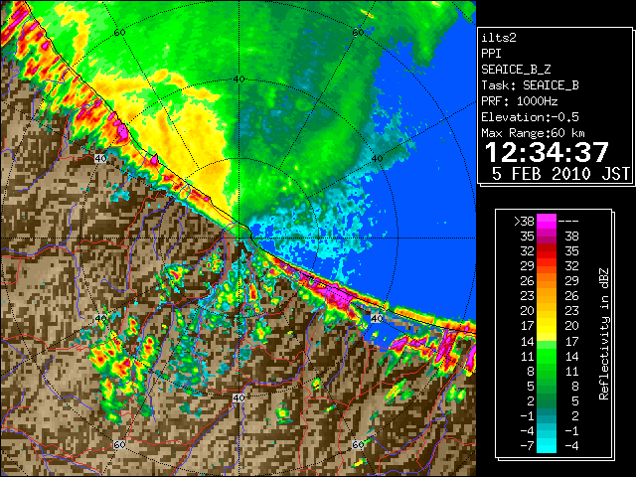Click the "Reflectivity in dBZ" legend title
The image size is (636, 477).
604,334
